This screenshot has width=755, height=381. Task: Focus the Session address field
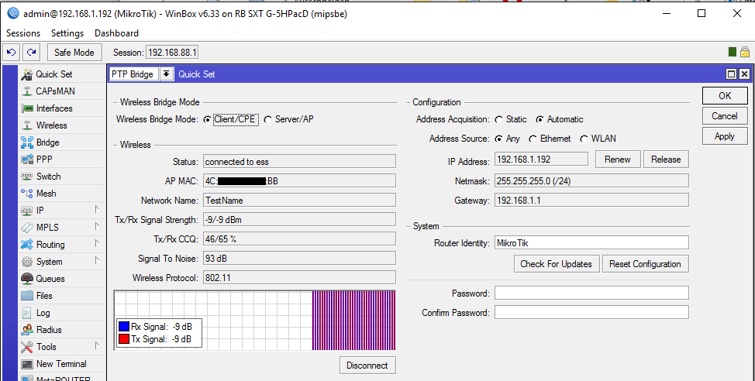click(172, 53)
